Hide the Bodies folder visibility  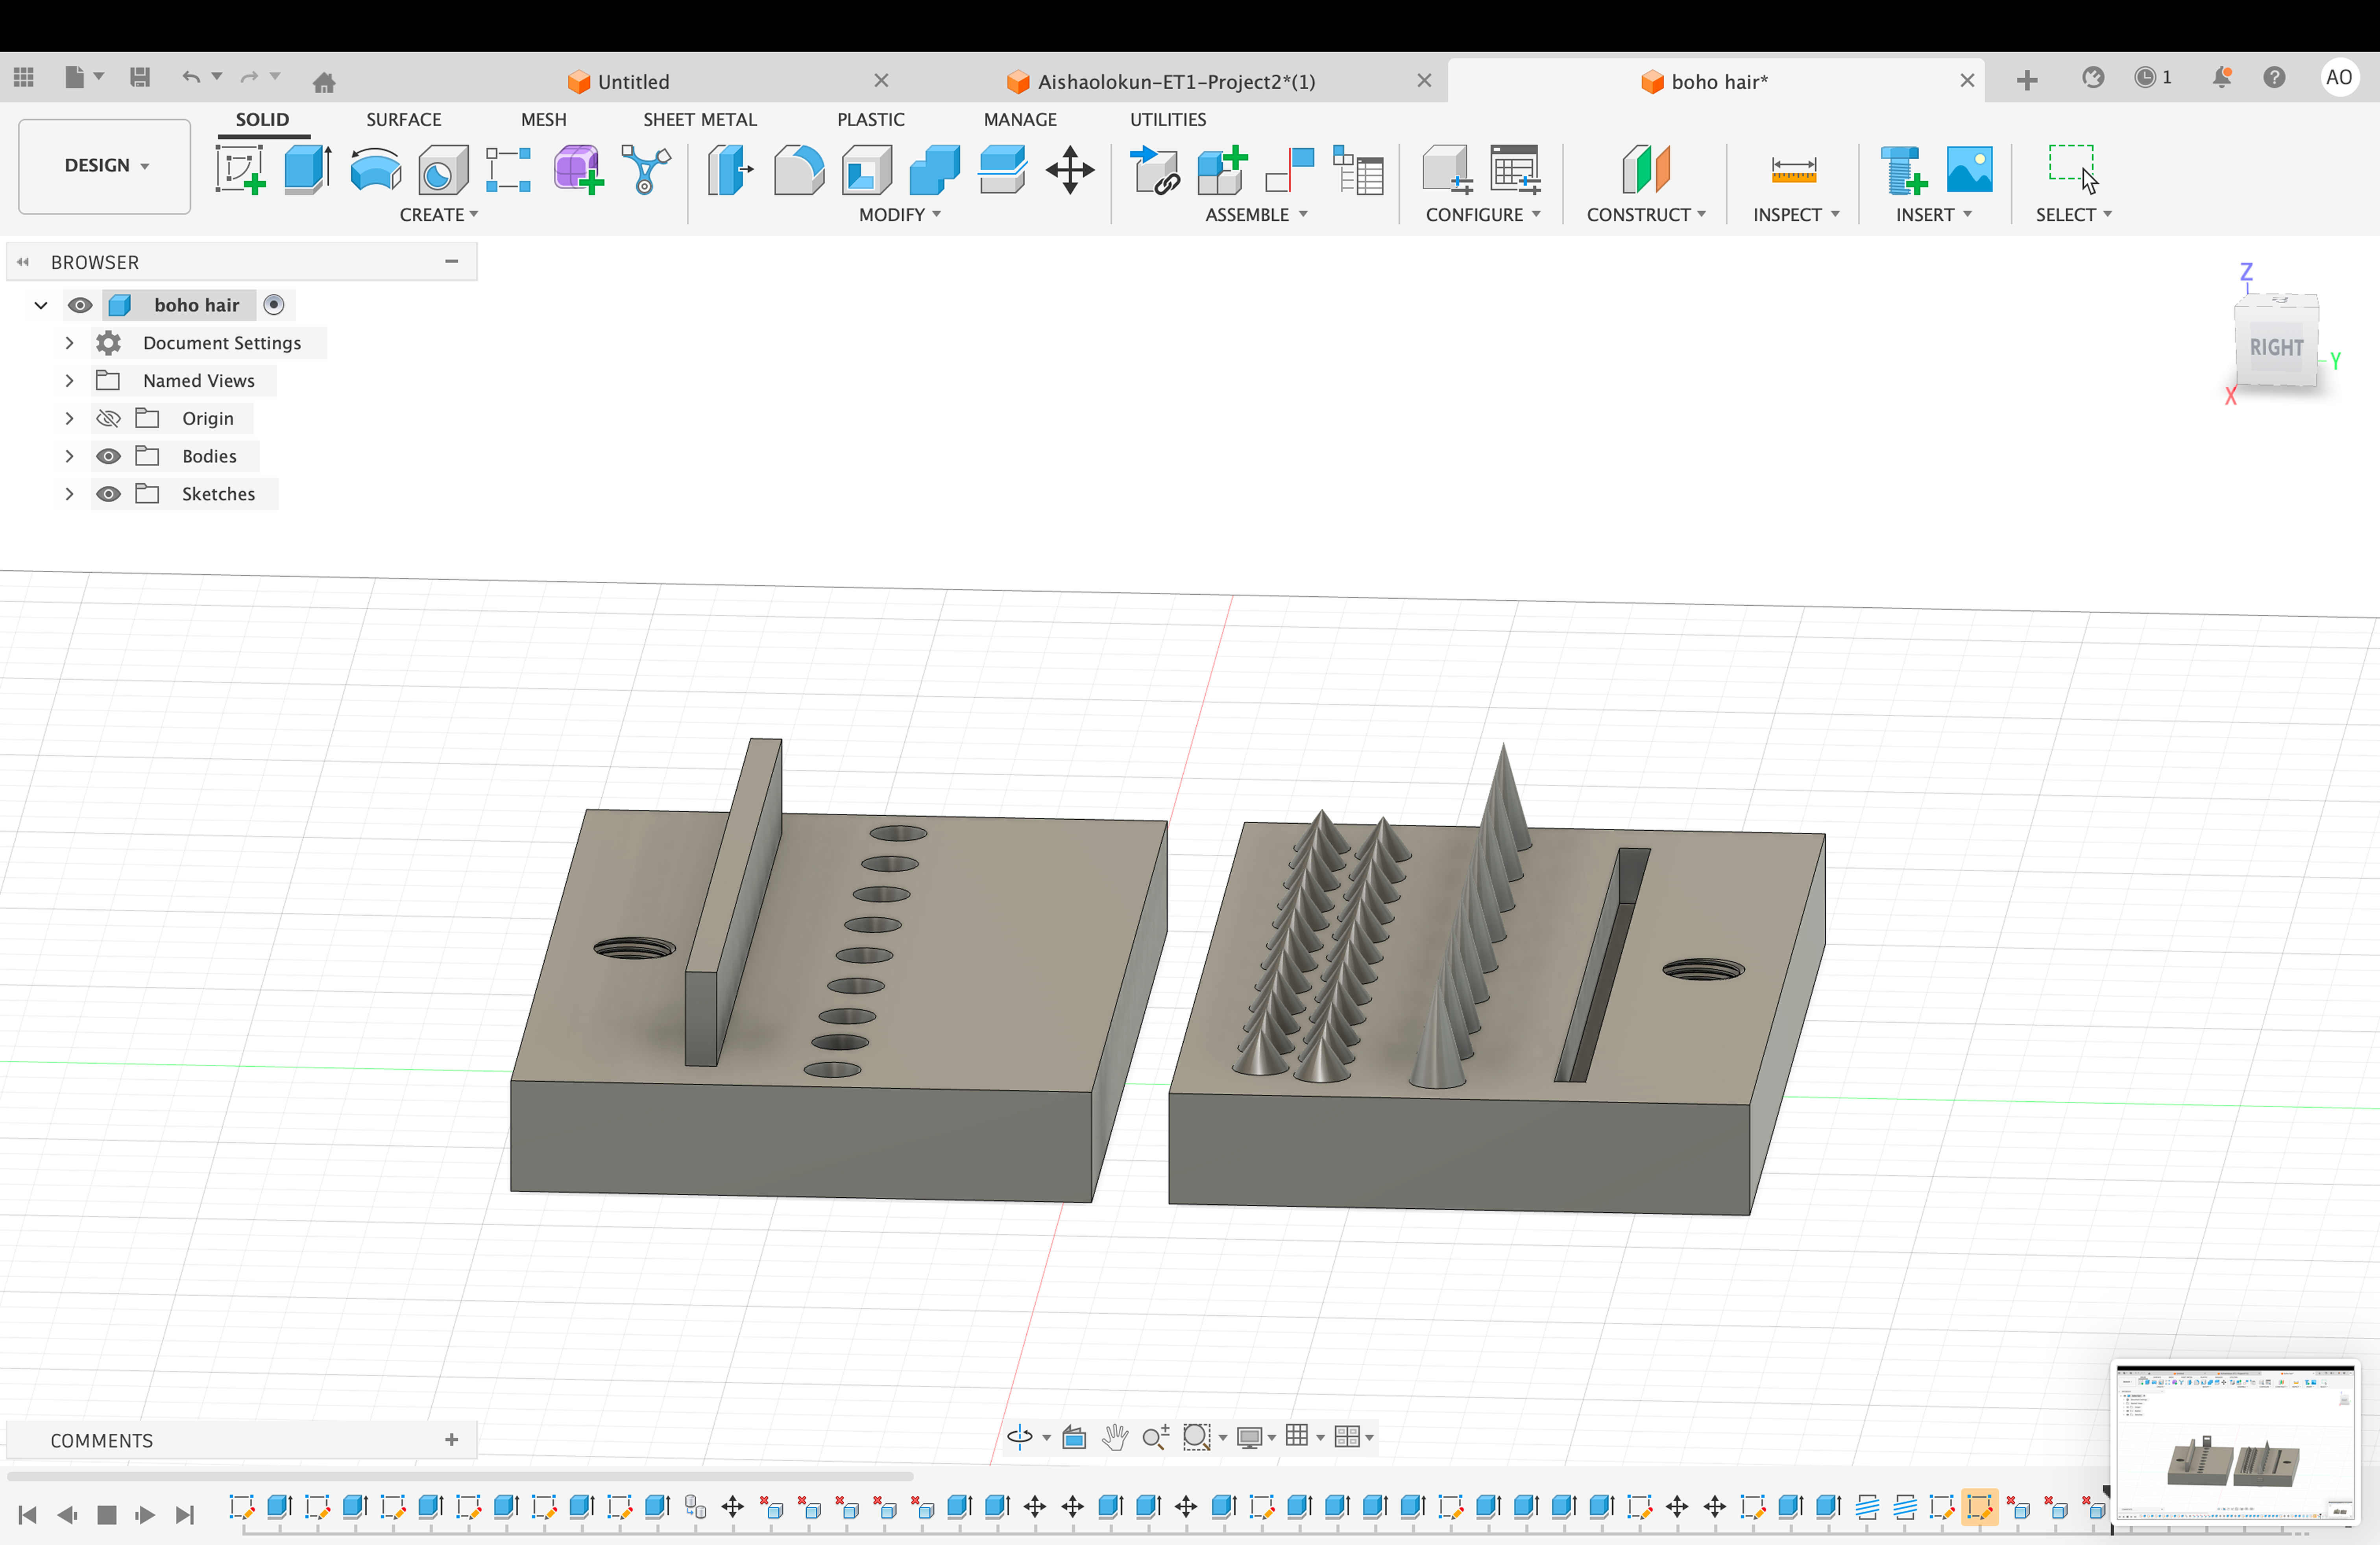pyautogui.click(x=108, y=457)
